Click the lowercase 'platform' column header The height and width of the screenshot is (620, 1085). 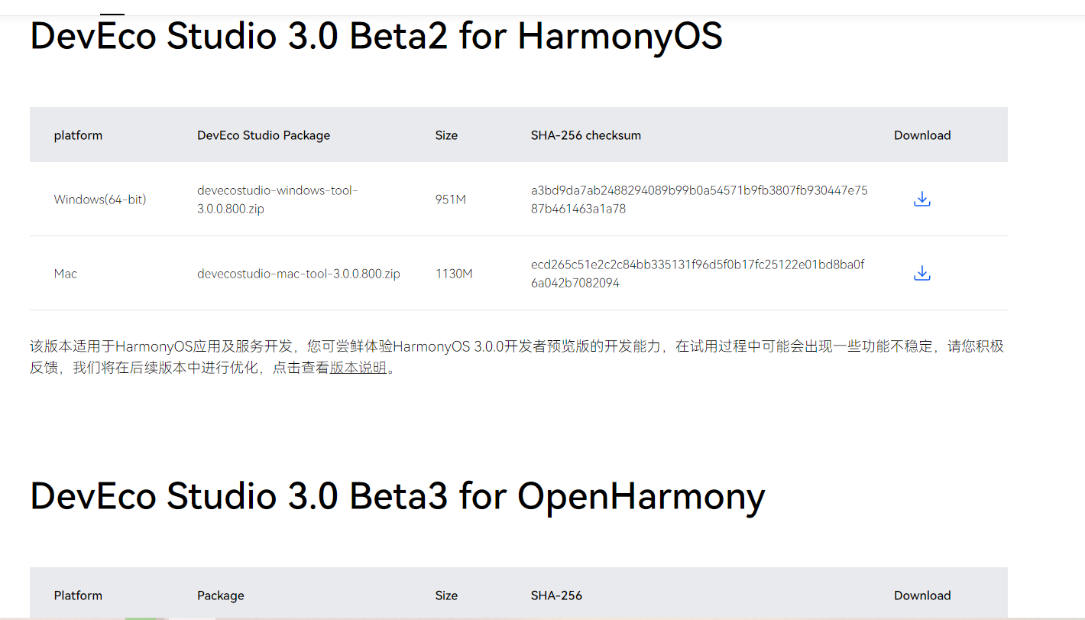(x=78, y=135)
